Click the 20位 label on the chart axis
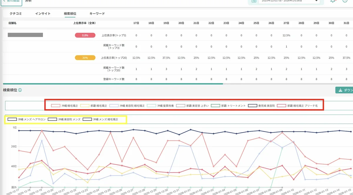Screen dimensions: 353x195 tap(14, 146)
